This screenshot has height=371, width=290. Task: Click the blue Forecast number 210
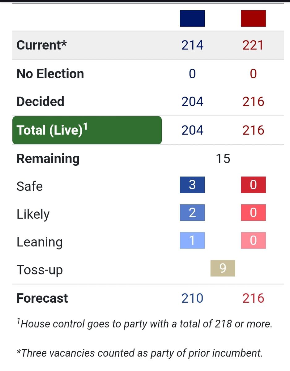192,298
